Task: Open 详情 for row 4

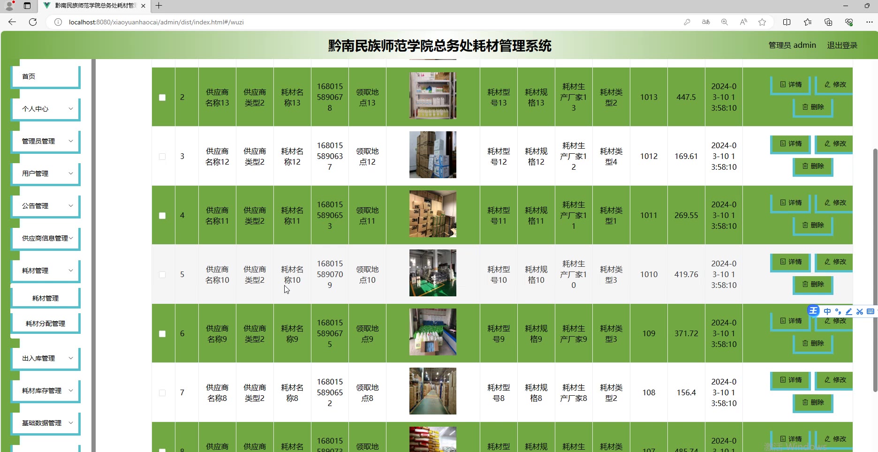Action: [x=791, y=203]
